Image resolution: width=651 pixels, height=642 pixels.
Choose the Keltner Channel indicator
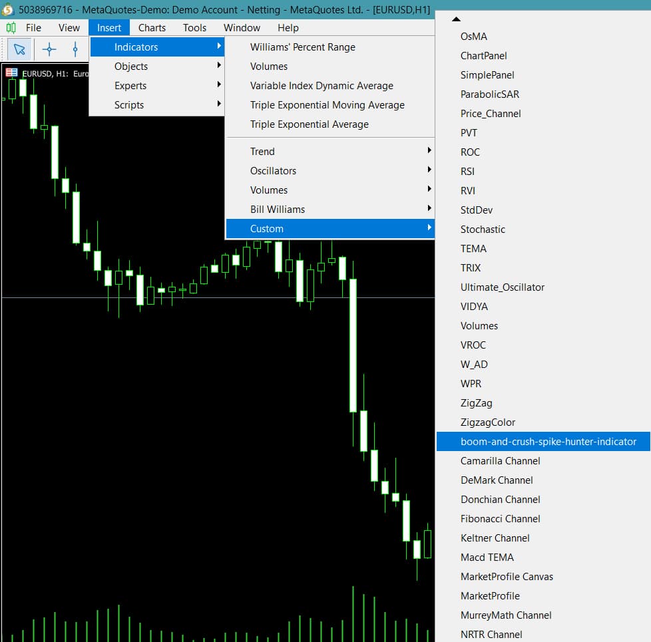[495, 538]
